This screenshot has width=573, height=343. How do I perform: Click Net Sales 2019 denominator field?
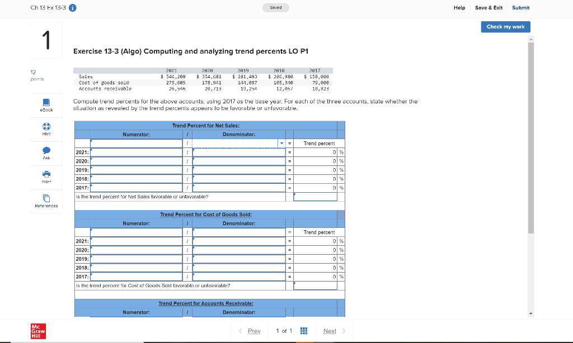point(239,170)
